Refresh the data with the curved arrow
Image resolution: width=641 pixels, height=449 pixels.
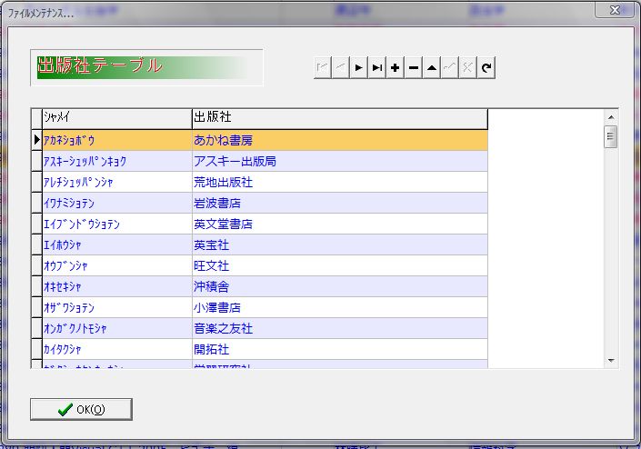[486, 68]
